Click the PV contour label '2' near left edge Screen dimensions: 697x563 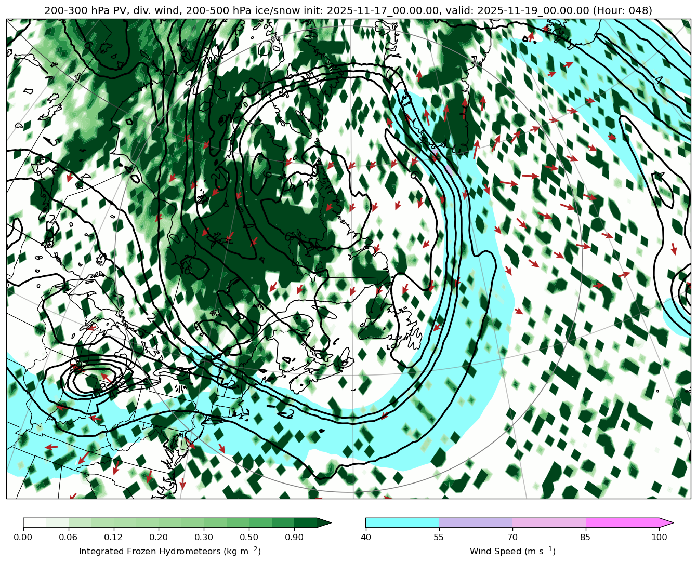(x=51, y=218)
